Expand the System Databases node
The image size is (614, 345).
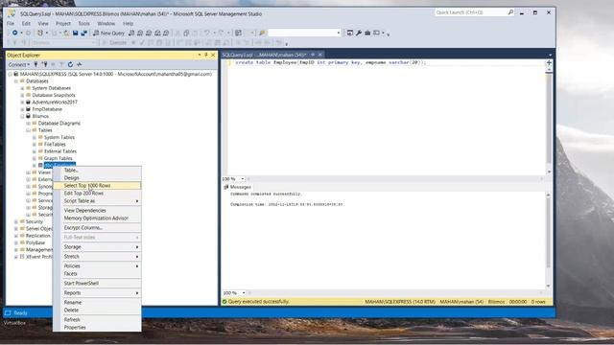(22, 88)
